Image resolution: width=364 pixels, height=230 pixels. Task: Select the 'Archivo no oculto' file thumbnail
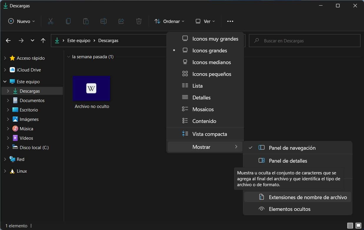point(92,89)
